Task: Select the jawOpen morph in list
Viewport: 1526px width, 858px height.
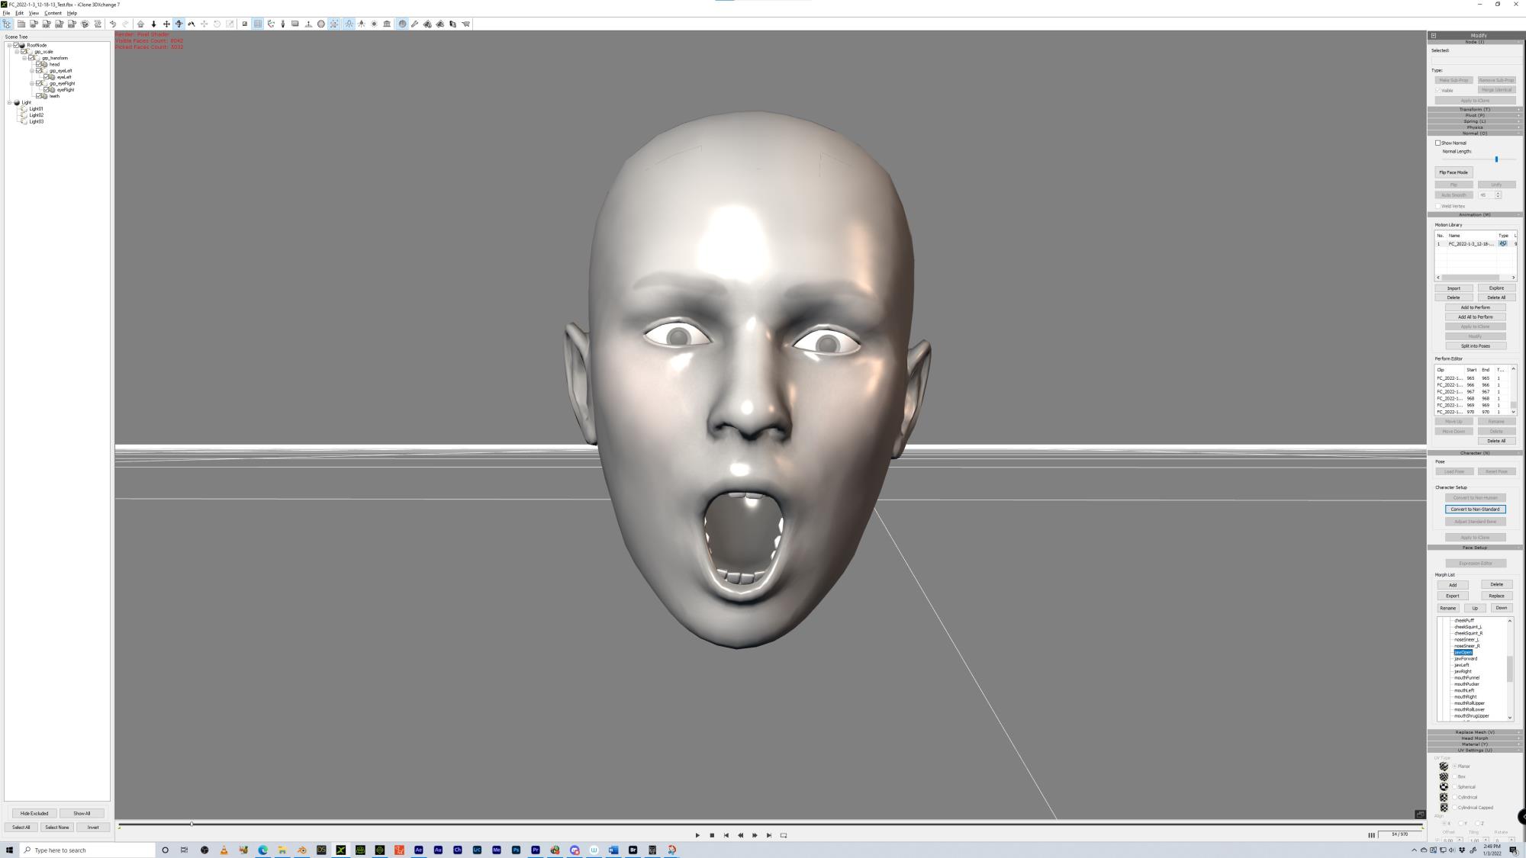Action: (x=1463, y=652)
